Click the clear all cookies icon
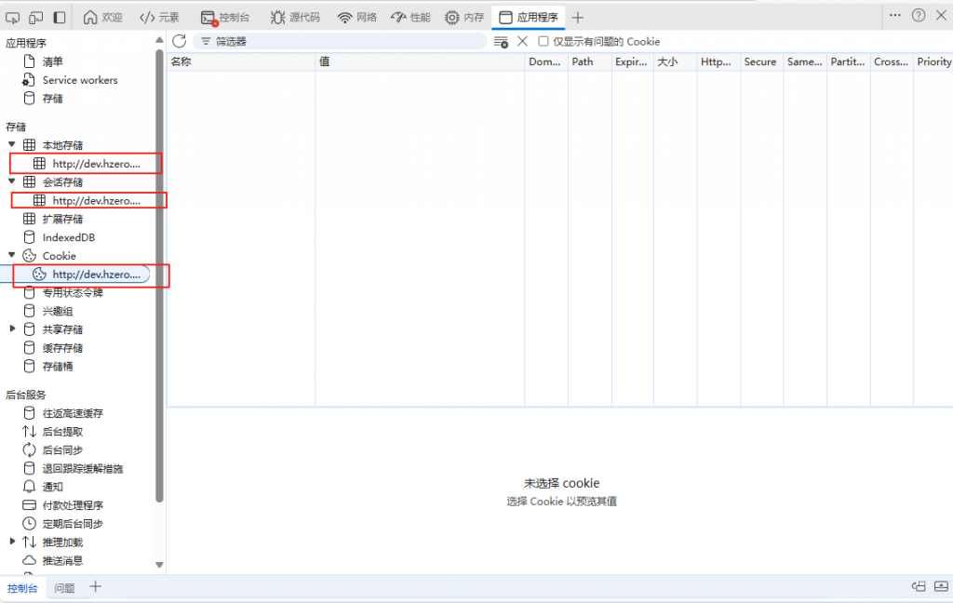 point(501,41)
